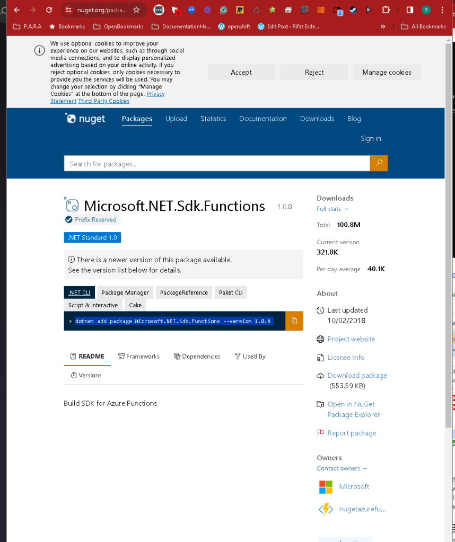455x542 pixels.
Task: Select the PackageReference tab
Action: click(x=183, y=292)
